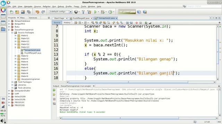222x124 pixels.
Task: Open PositifNegatif.java in project tree
Action: (33, 53)
